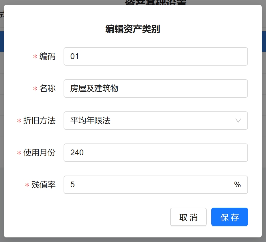Click the 使用月份 field label
This screenshot has width=266, height=242.
(39, 153)
